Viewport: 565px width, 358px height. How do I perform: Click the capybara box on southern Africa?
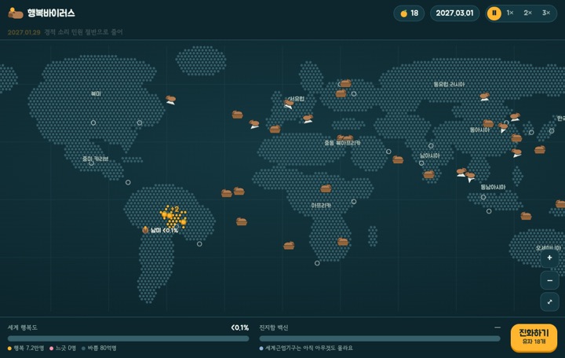[343, 242]
